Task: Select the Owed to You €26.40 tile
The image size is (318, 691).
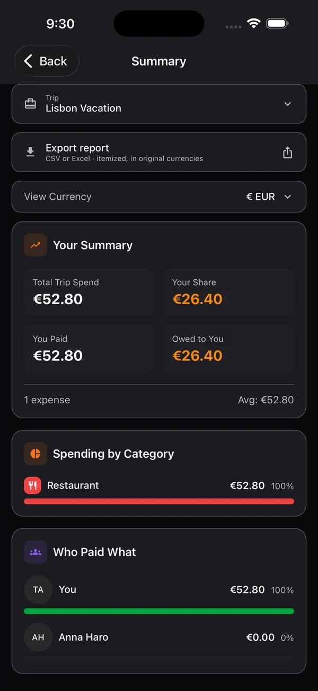Action: pos(228,349)
